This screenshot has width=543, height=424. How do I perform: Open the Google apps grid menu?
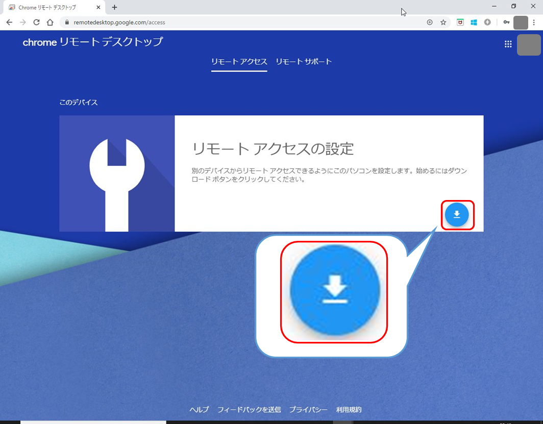click(x=508, y=44)
